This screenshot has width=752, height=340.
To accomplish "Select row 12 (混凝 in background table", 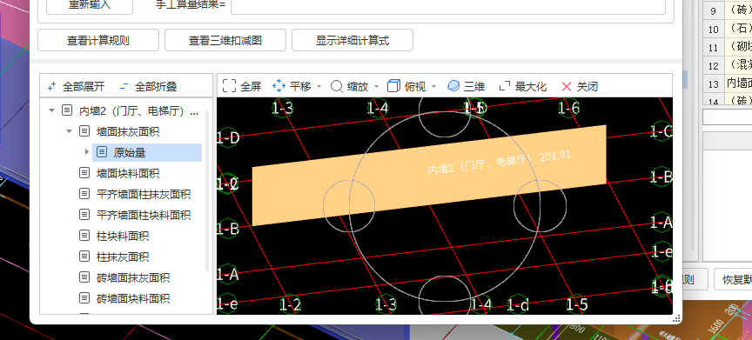I will [x=727, y=65].
